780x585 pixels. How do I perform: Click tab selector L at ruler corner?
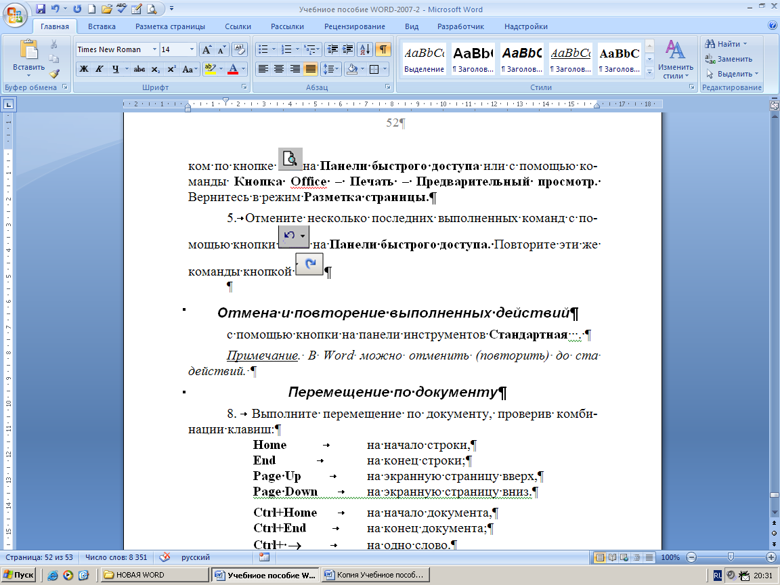click(8, 104)
